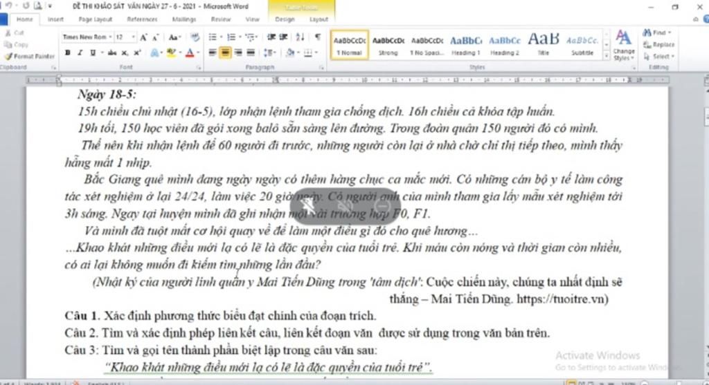The image size is (709, 385).
Task: Apply Title style
Action: click(544, 45)
